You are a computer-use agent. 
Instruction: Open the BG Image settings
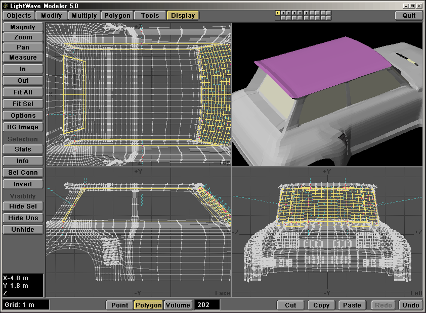pos(23,127)
